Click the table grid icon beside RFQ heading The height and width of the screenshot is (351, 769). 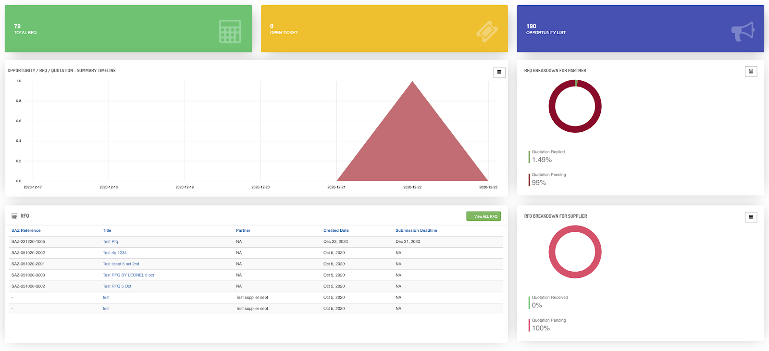tap(14, 216)
